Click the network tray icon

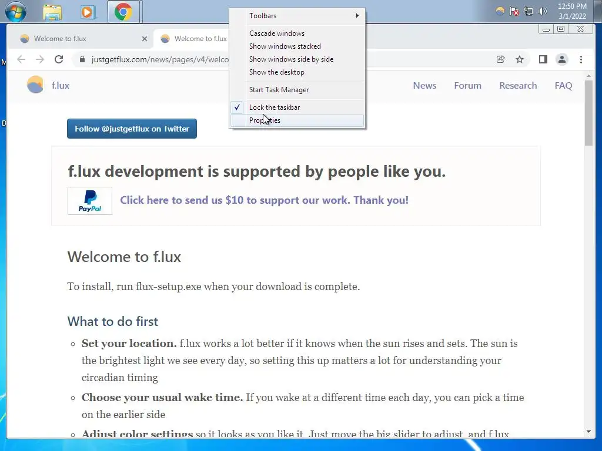tap(529, 11)
